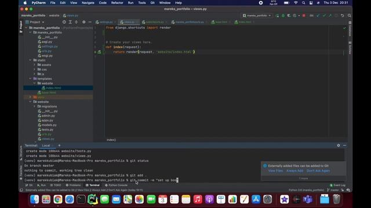Open the Refactor menu
Image resolution: width=371 pixels, height=208 pixels.
pos(117,3)
